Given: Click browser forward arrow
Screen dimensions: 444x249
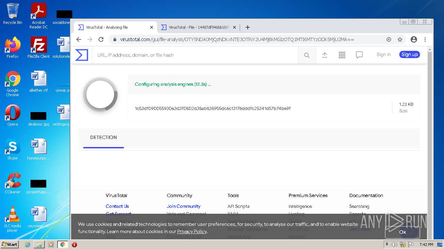Looking at the screenshot, I should (90, 39).
